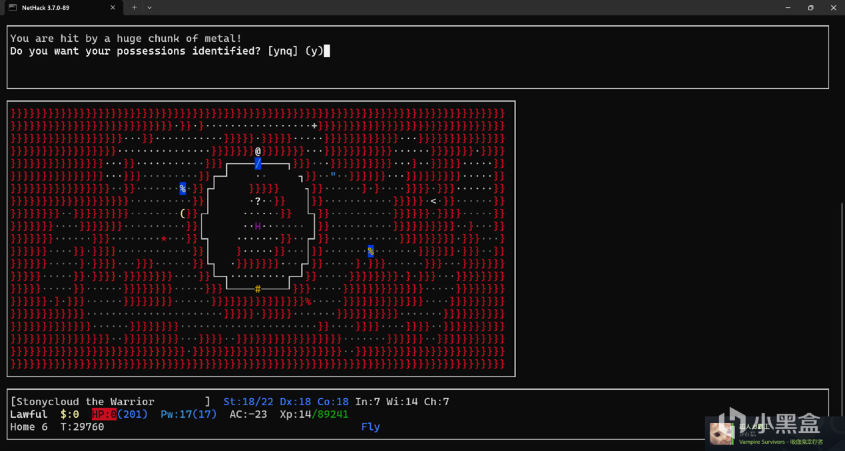Image resolution: width=845 pixels, height=451 pixels.
Task: Click the ? scroll item in room
Action: click(258, 201)
